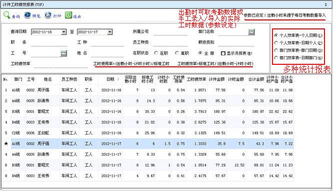Screen dimensions: 333x192
Task: Open the lookup icon beside 部门名称 field
Action: [251, 32]
